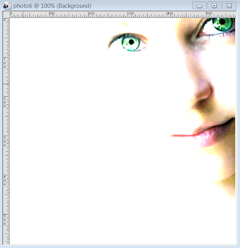Click the photo6 document icon in title bar
This screenshot has height=248, width=240.
pyautogui.click(x=7, y=6)
